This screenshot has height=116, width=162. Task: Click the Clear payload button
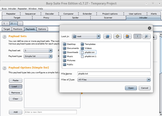16,99
